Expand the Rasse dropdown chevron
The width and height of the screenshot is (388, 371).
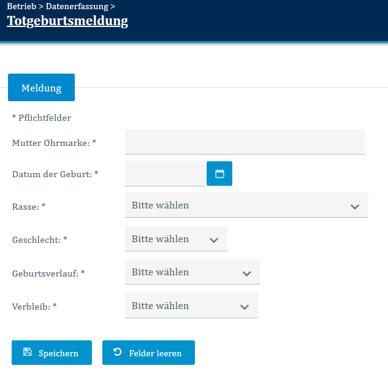354,207
